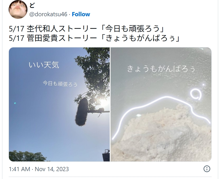This screenshot has height=179, width=220.
Task: Open the 1:41 AM · Nov 14, 2023 timestamp
Action: click(x=39, y=169)
